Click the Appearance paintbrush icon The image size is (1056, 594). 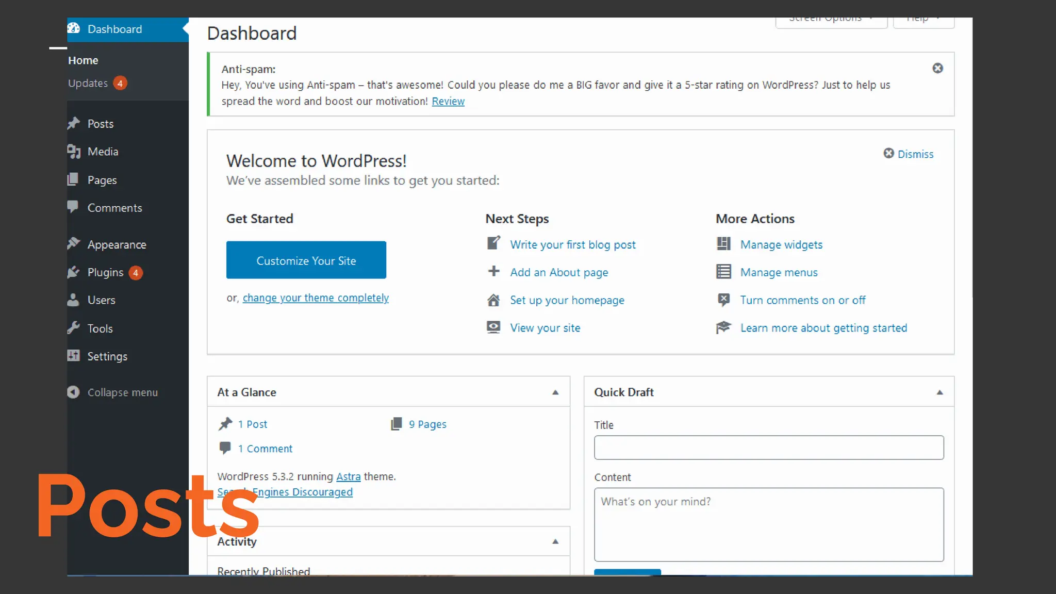click(74, 244)
